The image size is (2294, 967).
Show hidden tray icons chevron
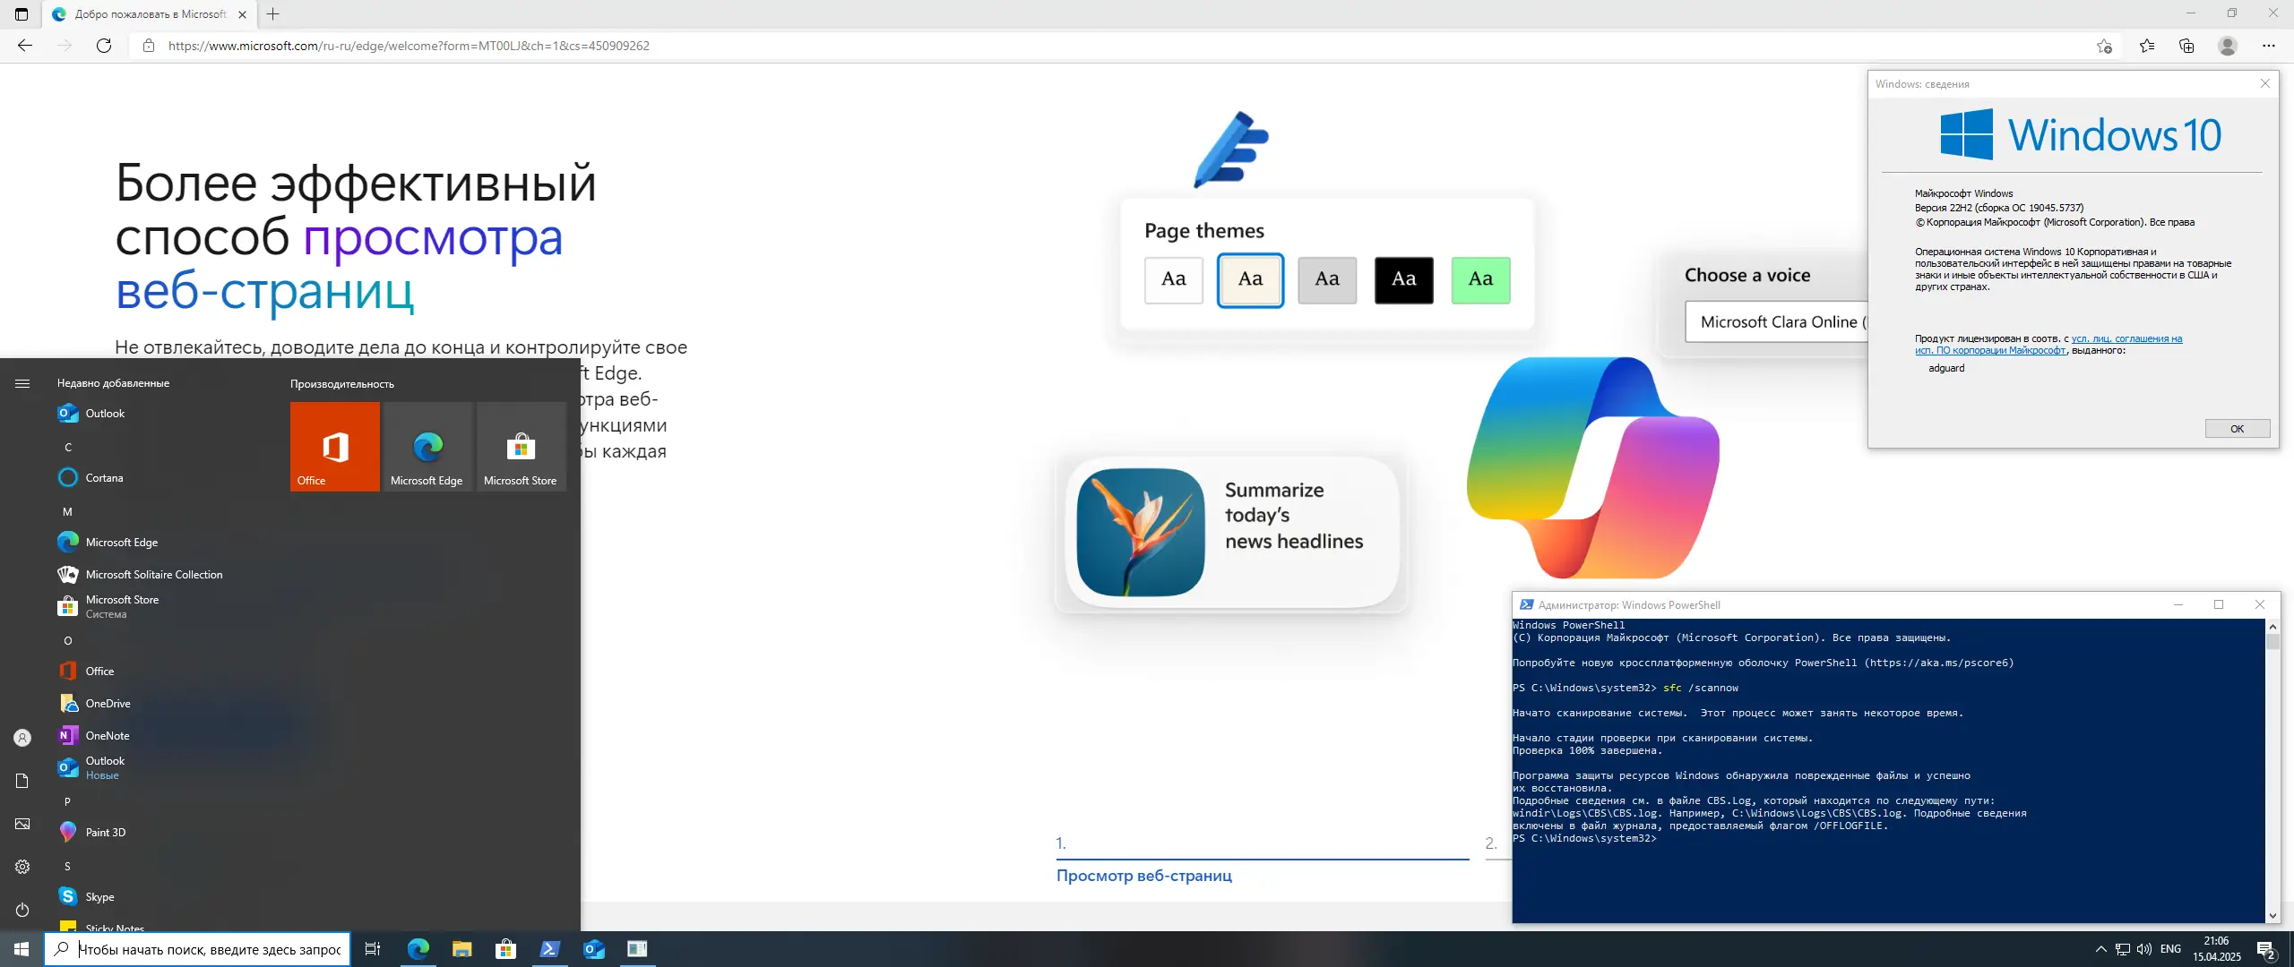click(2100, 949)
